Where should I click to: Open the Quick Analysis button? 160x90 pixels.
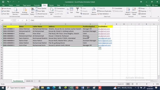click(x=100, y=48)
